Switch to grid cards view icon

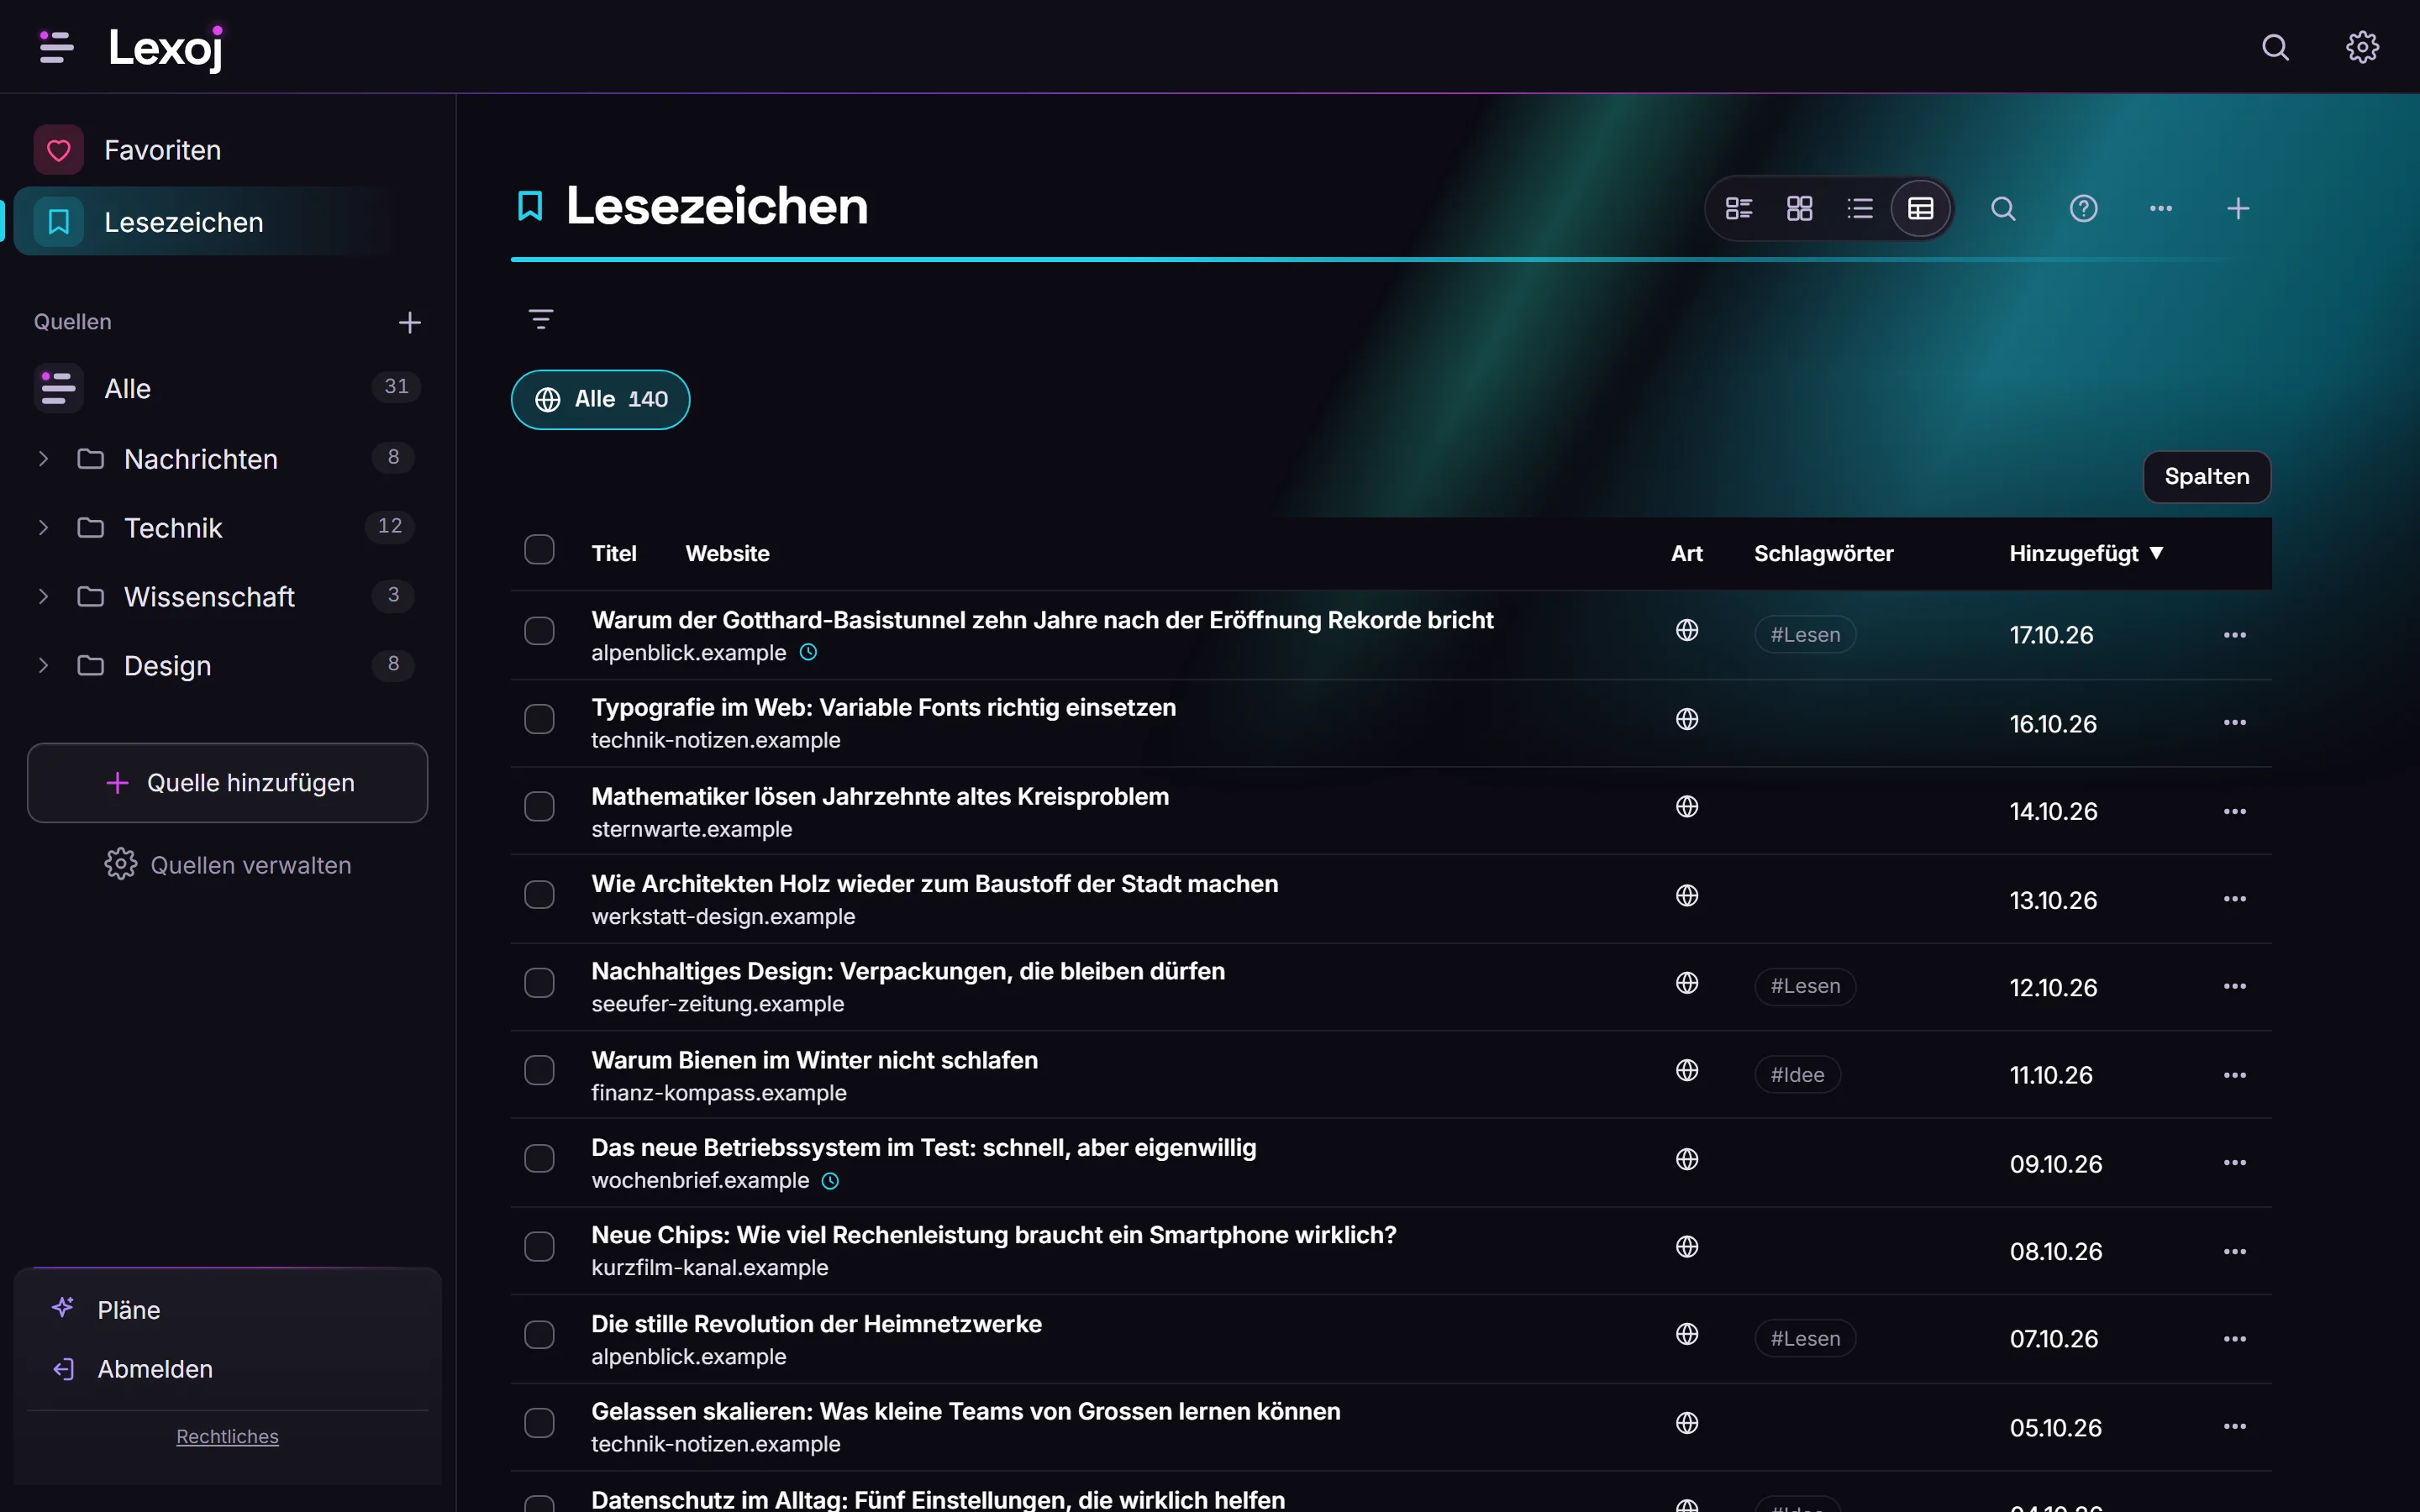click(x=1799, y=208)
